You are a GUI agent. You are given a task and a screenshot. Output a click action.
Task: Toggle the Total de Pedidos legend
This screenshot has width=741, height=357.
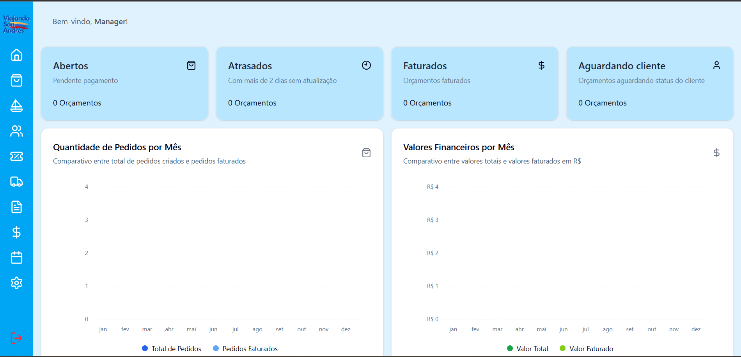tap(176, 348)
